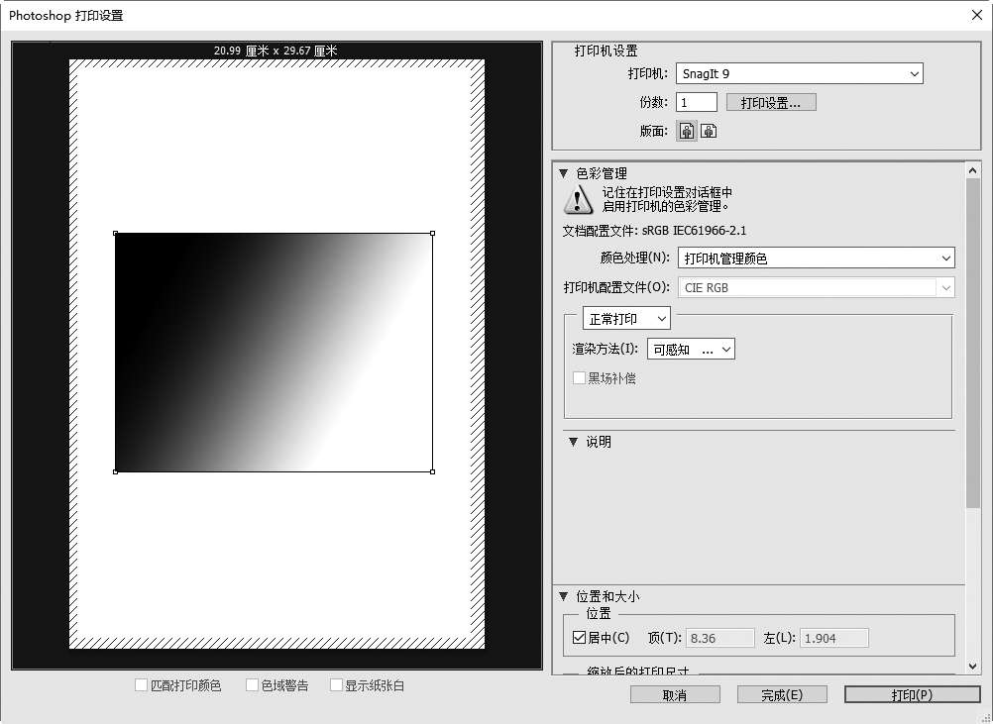Enable 匹配打印颜色 checkbox
The image size is (993, 724).
tap(142, 685)
